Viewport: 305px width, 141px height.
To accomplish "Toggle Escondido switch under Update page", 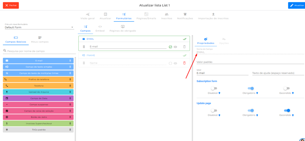I will (x=287, y=110).
